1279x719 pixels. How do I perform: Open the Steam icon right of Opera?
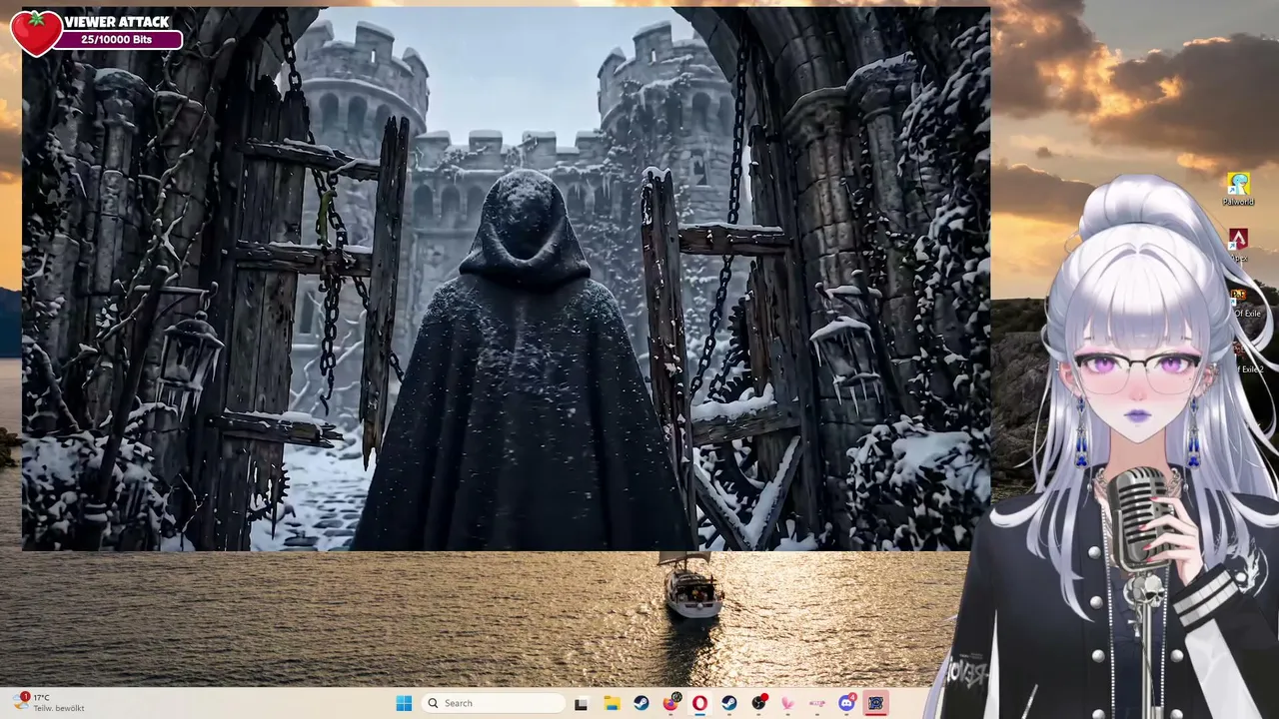(x=729, y=703)
